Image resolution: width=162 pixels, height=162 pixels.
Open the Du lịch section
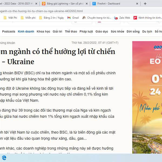(x=147, y=31)
